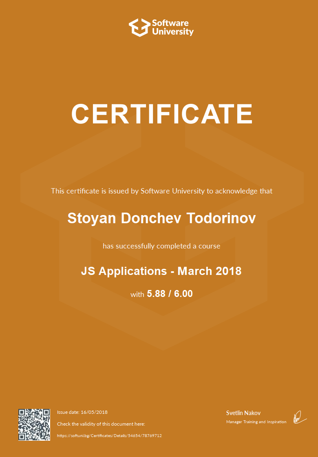Open the softuni.bg certificate validation link
This screenshot has width=318, height=457.
[x=109, y=435]
